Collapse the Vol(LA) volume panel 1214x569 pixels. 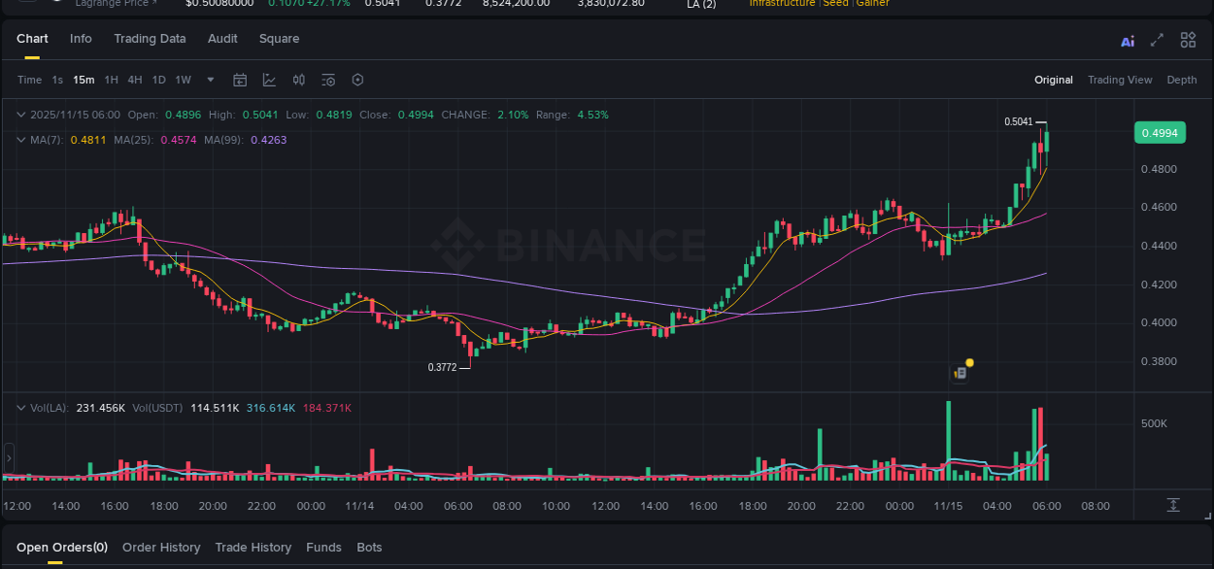coord(19,408)
